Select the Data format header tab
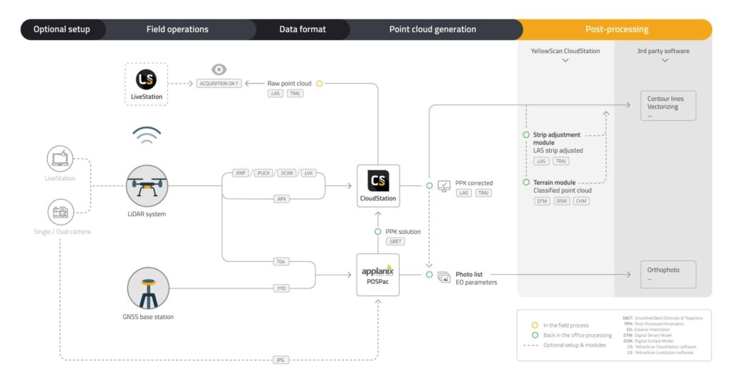 coord(302,29)
